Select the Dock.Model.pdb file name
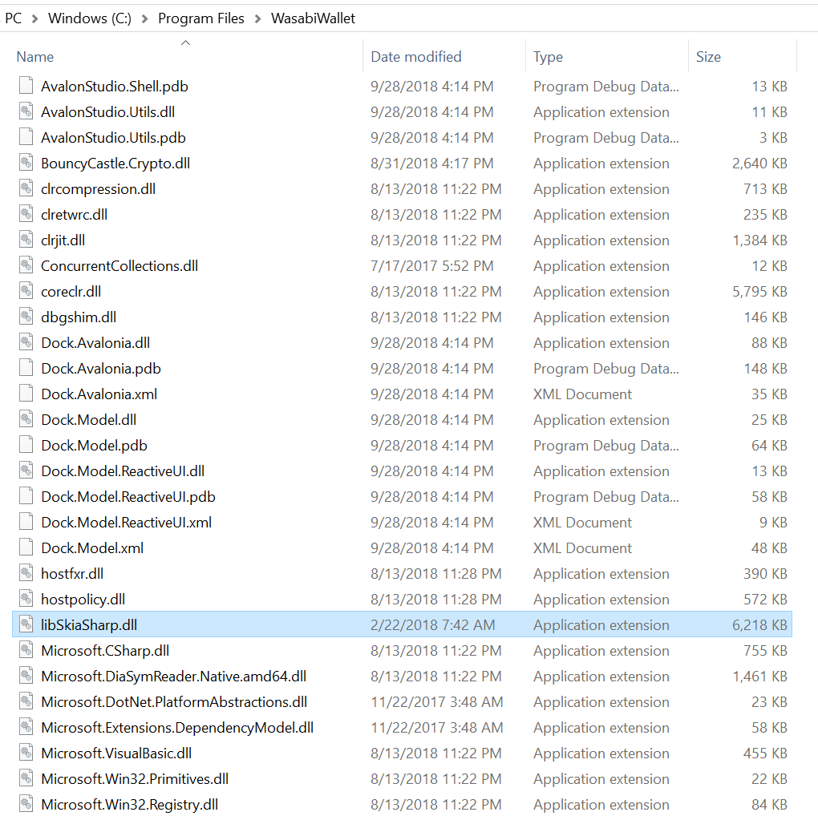Screen dimensions: 818x816 pyautogui.click(x=94, y=446)
